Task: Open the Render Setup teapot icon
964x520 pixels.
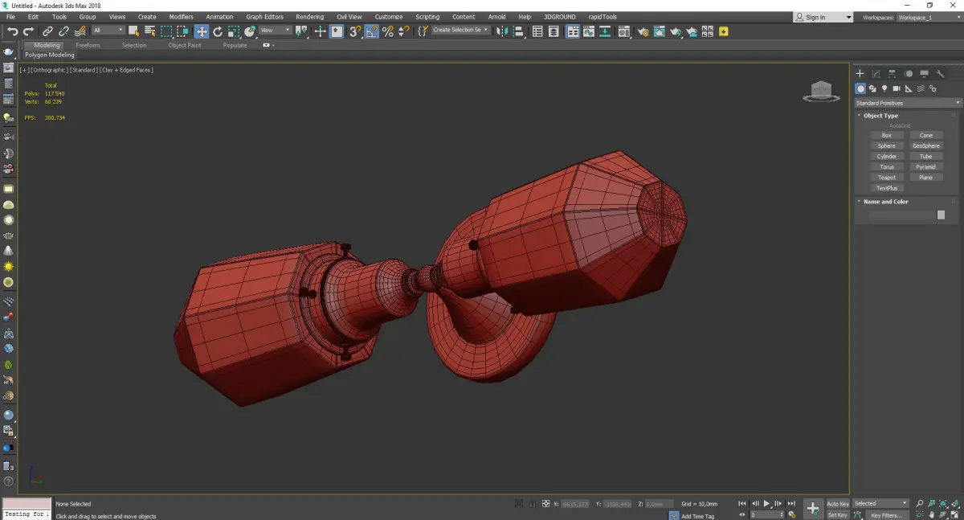Action: click(x=643, y=31)
